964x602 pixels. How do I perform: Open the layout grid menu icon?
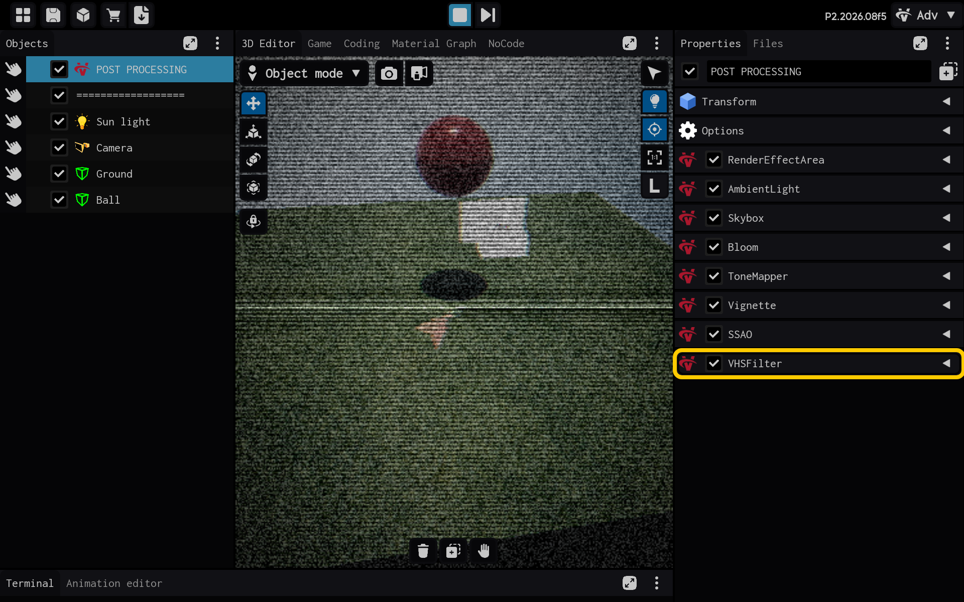pos(23,15)
